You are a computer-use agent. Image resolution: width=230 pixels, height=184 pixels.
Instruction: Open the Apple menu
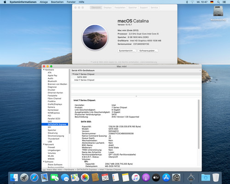(x=5, y=2)
